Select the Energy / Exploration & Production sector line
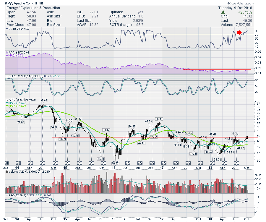Viewport: 266px width, 222px height. point(33,8)
